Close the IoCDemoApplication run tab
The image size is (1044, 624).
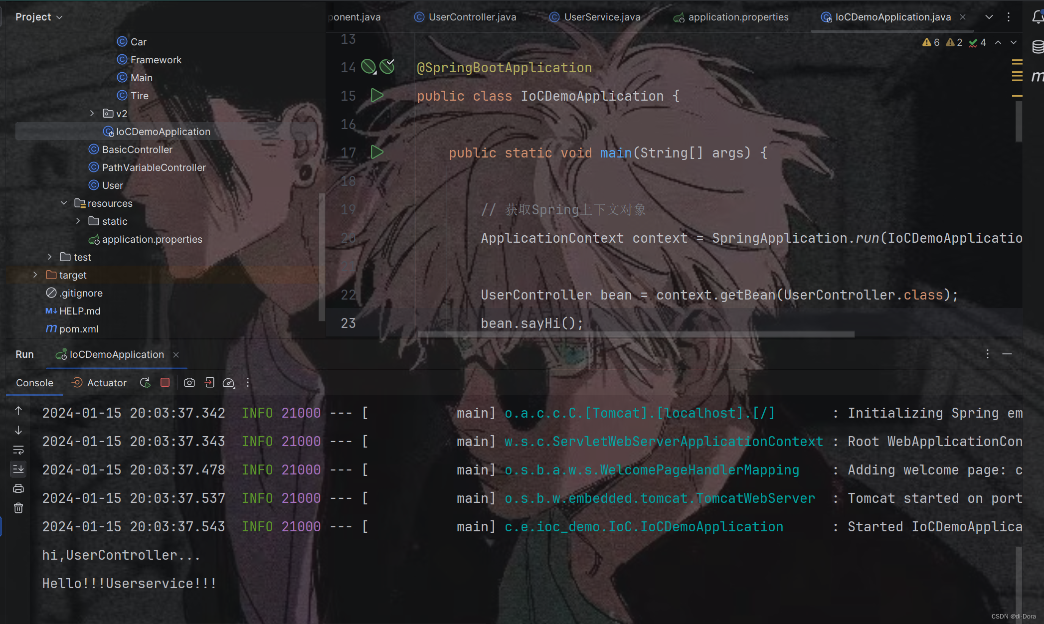click(x=176, y=355)
